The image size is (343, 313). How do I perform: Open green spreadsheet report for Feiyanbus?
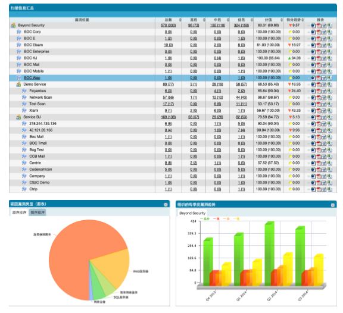pyautogui.click(x=330, y=91)
